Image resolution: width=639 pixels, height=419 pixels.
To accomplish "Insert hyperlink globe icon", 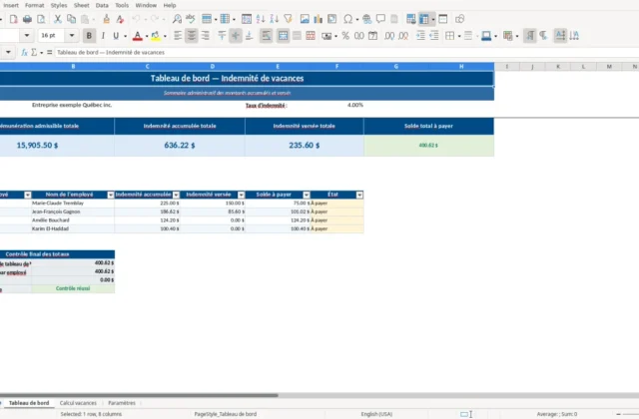I will (366, 19).
